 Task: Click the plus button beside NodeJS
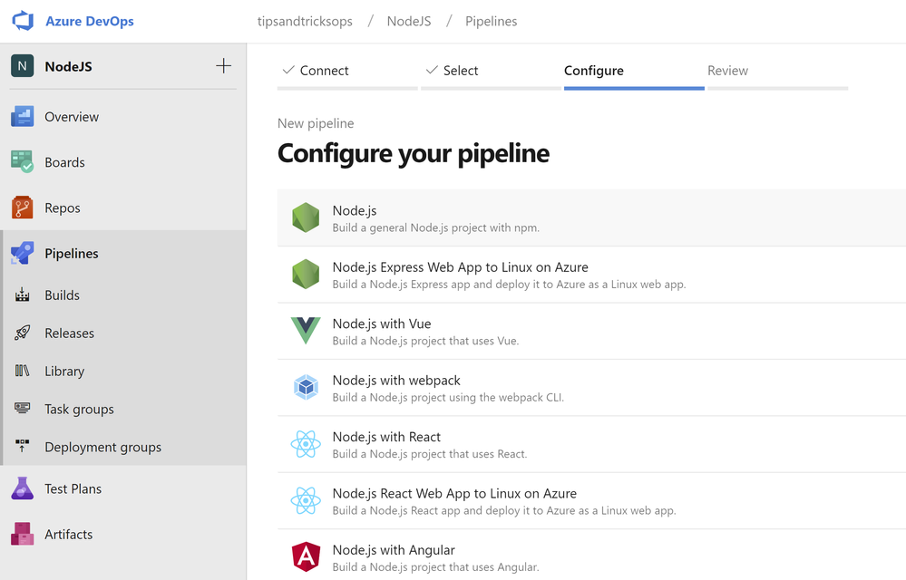(x=223, y=66)
